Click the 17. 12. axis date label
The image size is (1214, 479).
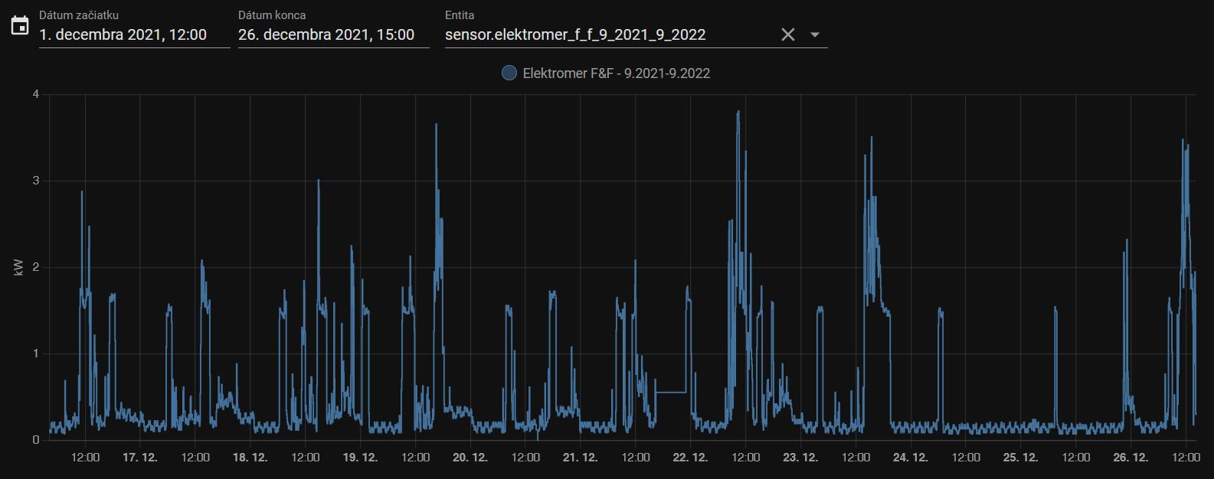click(140, 458)
